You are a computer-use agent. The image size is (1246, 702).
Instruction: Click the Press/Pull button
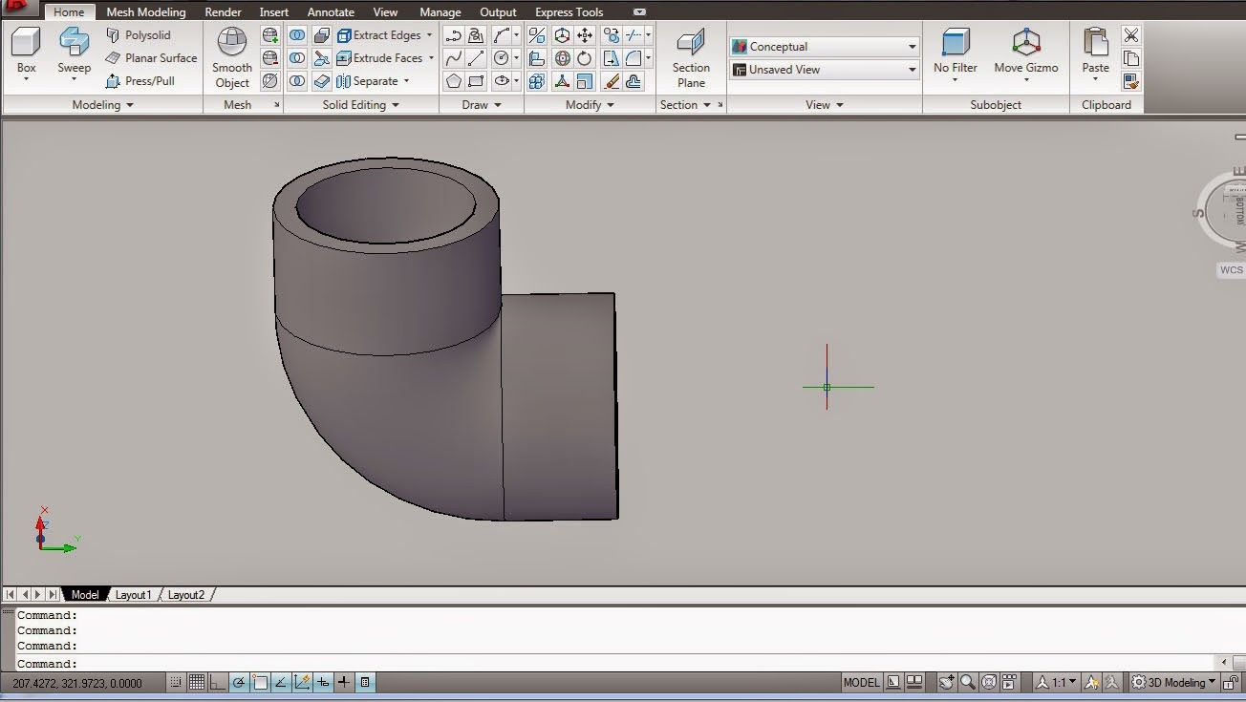click(140, 81)
